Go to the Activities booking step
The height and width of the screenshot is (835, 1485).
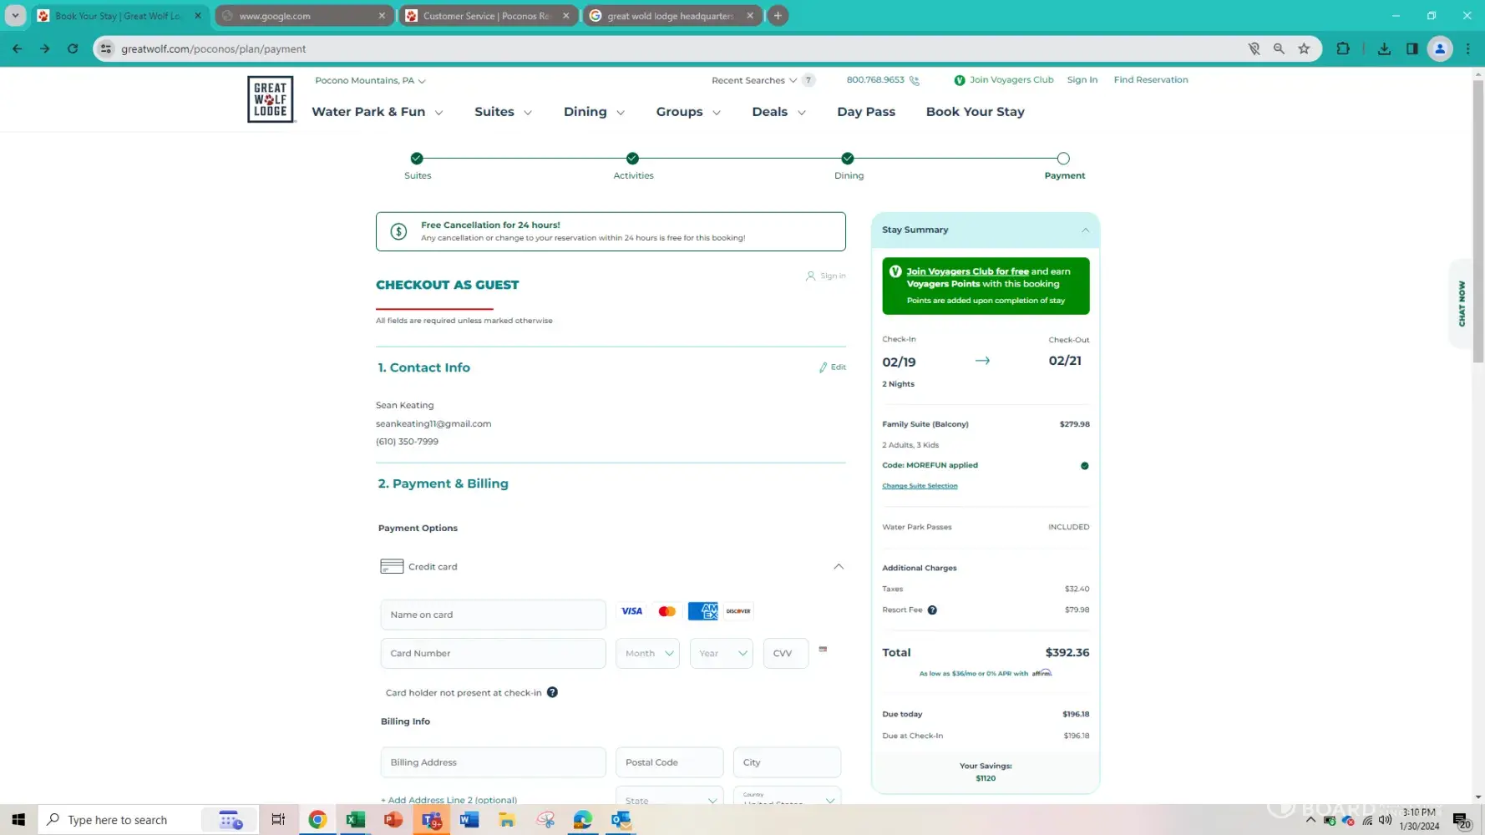point(633,166)
